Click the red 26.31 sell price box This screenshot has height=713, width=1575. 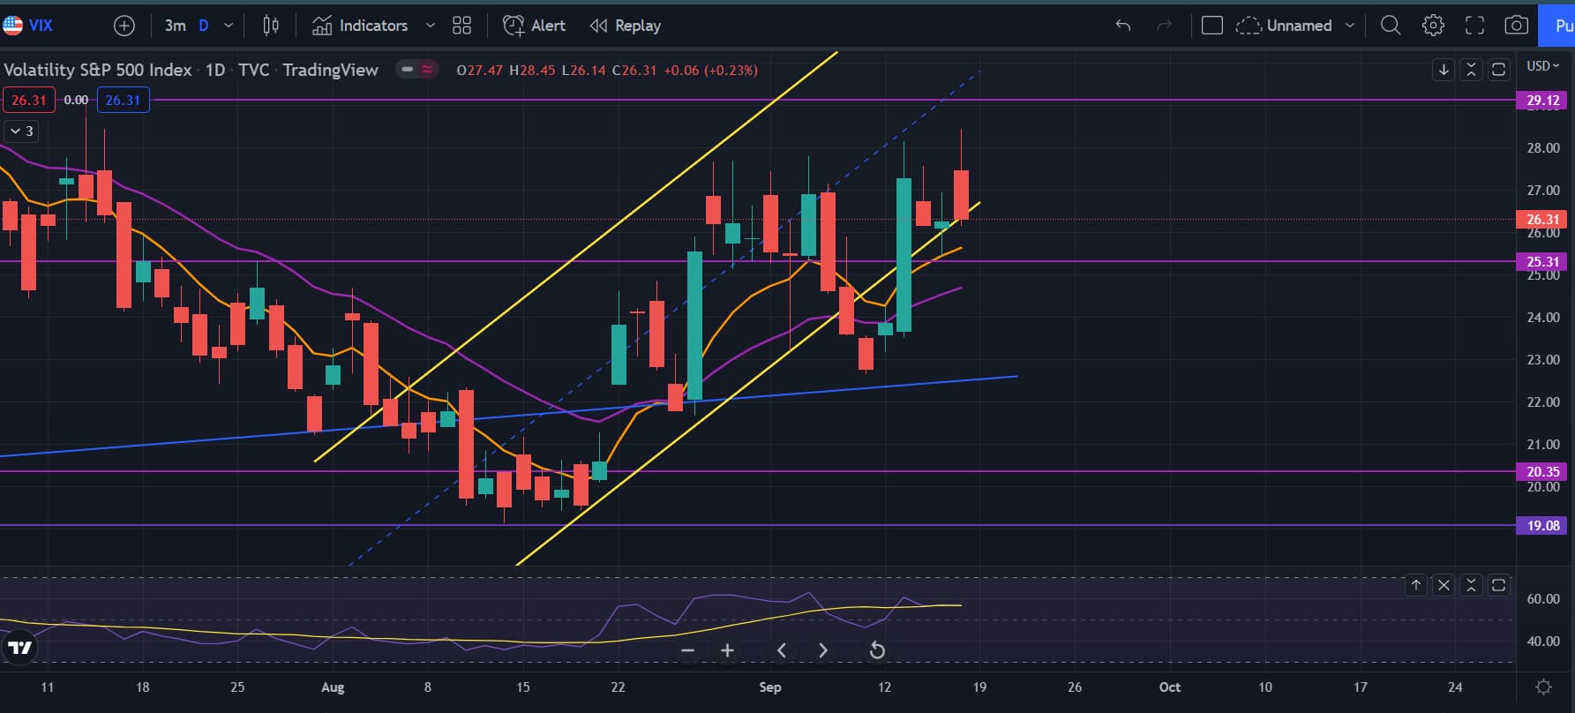(x=29, y=100)
